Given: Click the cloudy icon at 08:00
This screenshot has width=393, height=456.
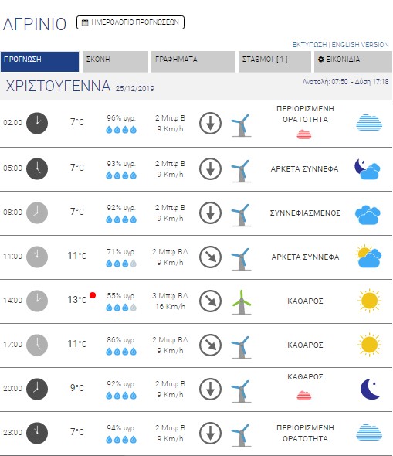Looking at the screenshot, I should pos(368,215).
